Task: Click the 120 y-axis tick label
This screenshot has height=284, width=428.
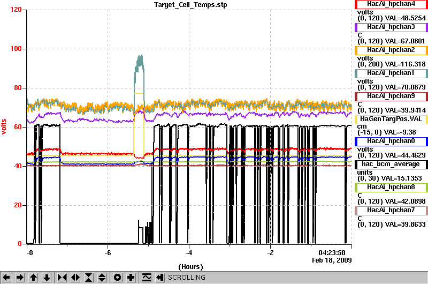Action: tap(16, 10)
